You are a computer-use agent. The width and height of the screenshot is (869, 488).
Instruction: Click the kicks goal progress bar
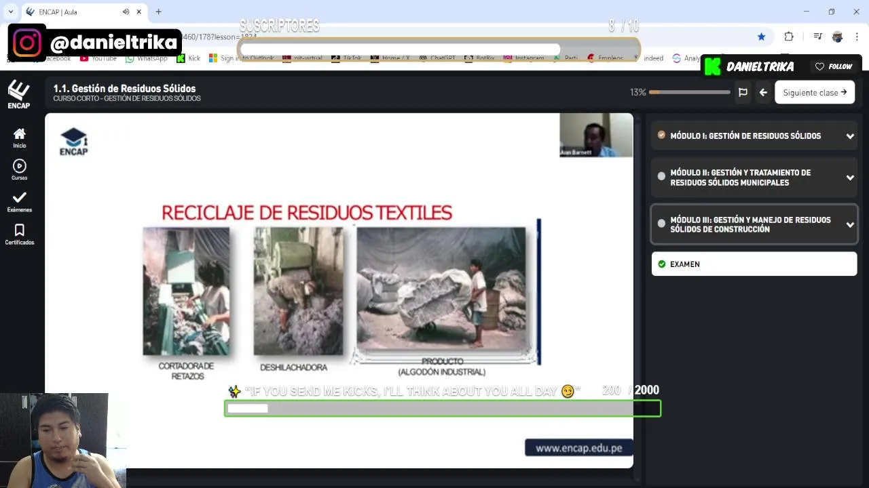point(443,409)
